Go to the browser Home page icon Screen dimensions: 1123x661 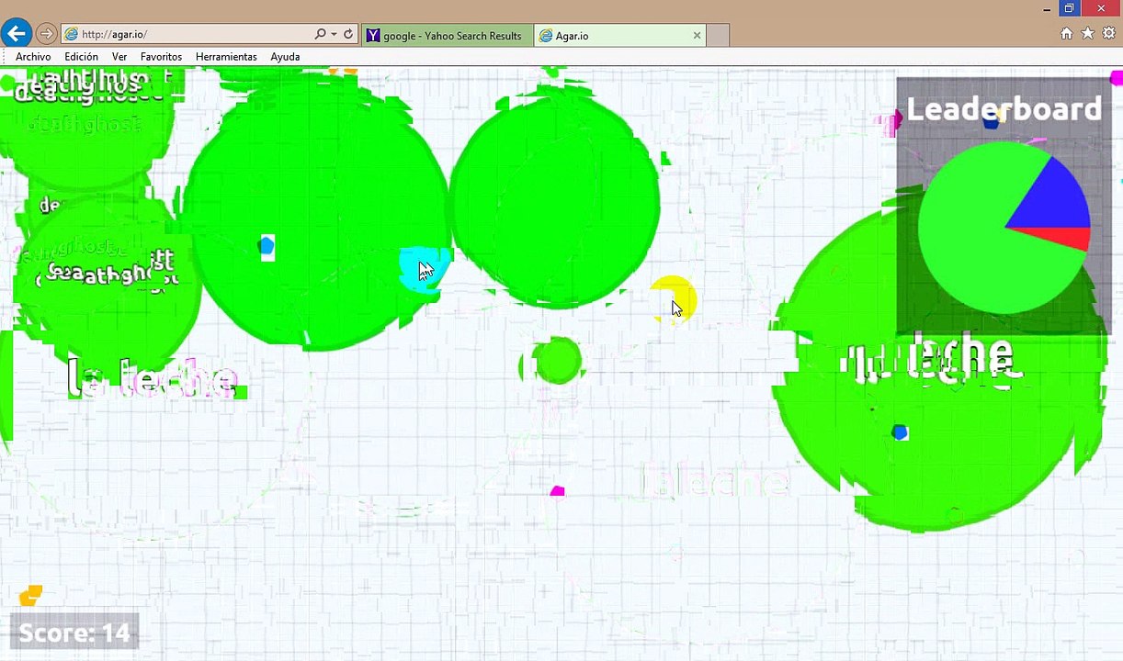coord(1066,34)
